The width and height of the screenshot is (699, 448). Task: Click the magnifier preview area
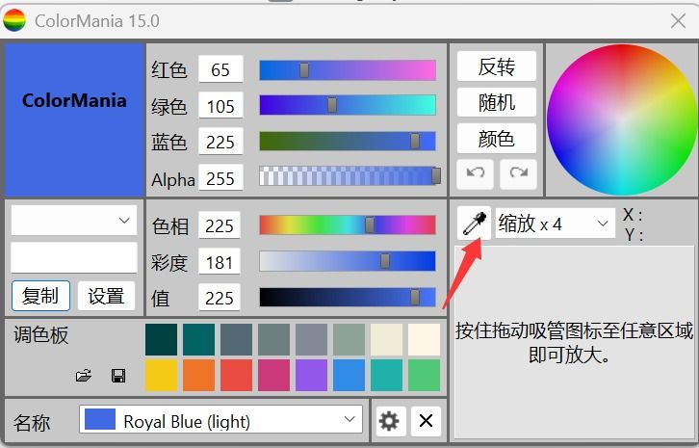pos(575,342)
